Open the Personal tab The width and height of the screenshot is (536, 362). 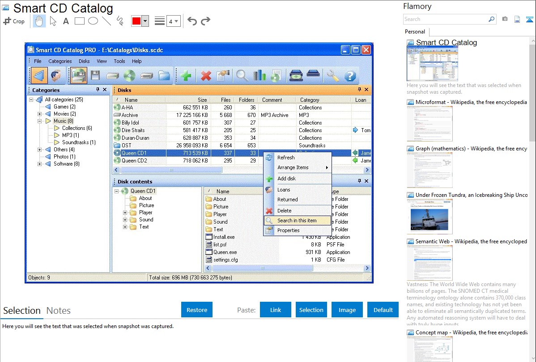[415, 32]
